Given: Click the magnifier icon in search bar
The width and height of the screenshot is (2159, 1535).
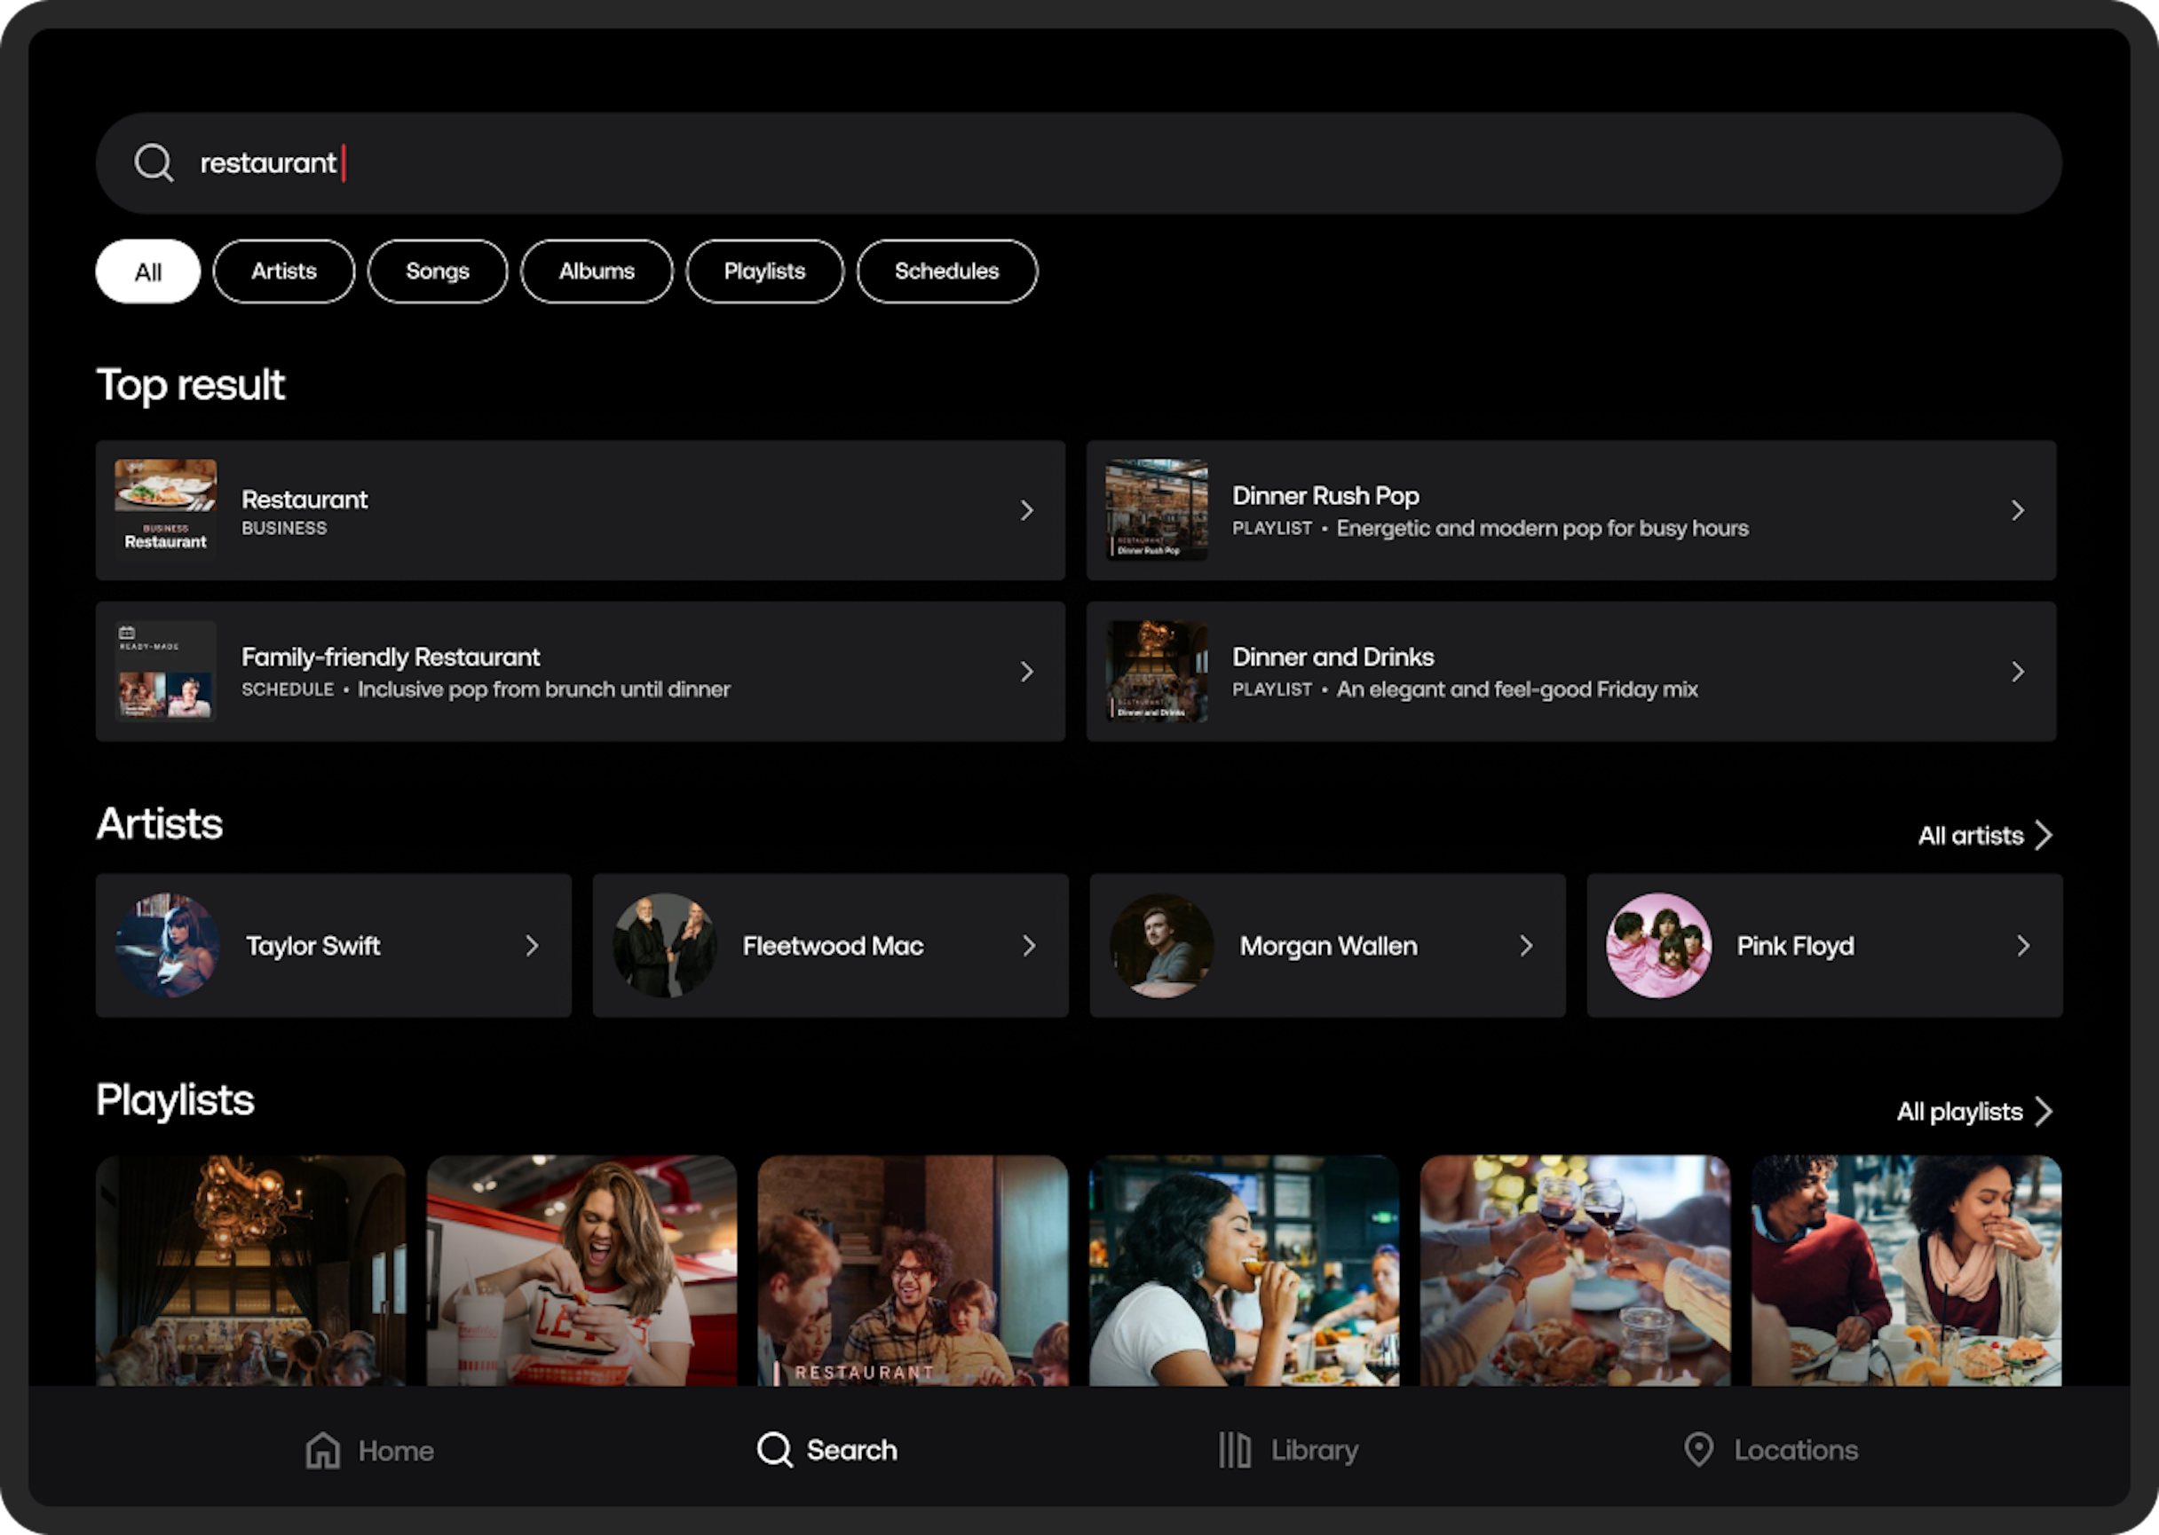Looking at the screenshot, I should point(154,162).
